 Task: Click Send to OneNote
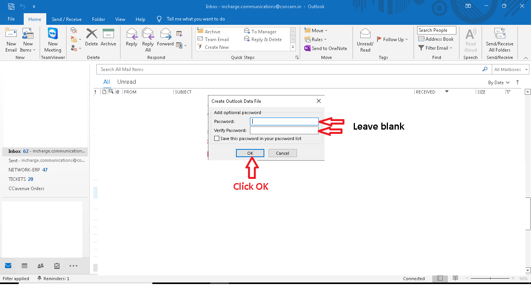[325, 49]
